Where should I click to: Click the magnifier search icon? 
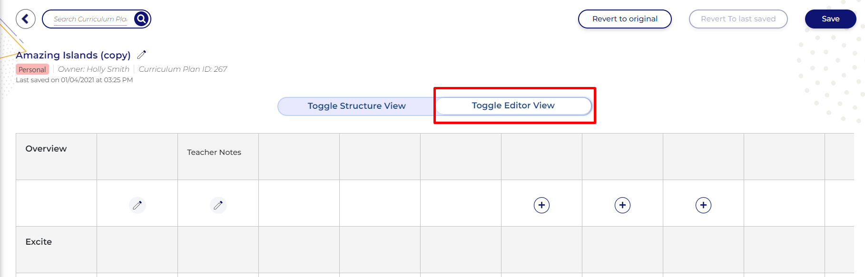[x=141, y=19]
